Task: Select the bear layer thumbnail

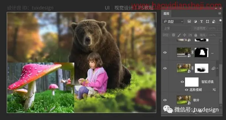Action: (184, 52)
